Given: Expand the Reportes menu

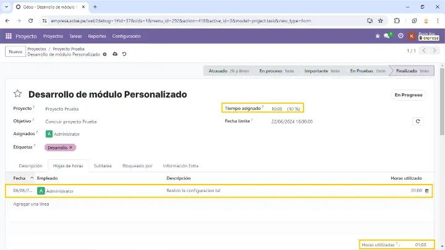Looking at the screenshot, I should (97, 36).
